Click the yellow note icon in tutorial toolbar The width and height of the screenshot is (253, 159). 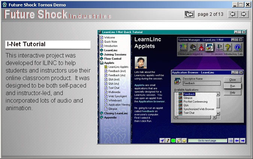pos(184,141)
